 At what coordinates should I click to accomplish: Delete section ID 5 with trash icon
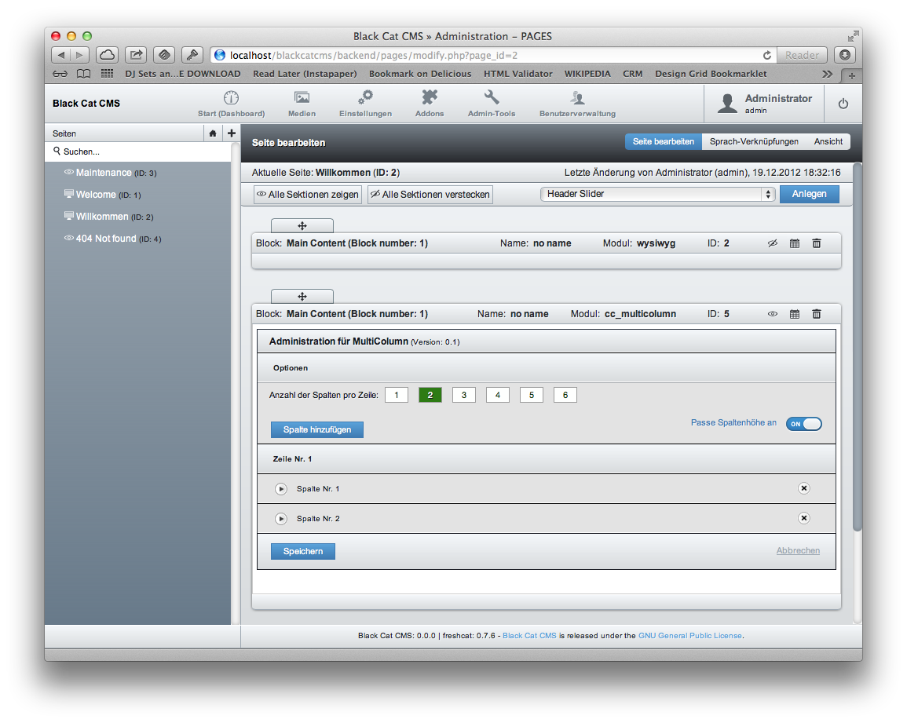[x=816, y=314]
